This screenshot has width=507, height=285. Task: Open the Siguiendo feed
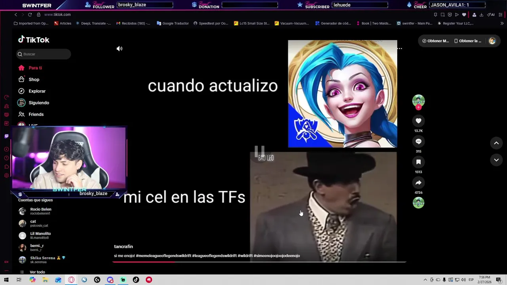click(33, 103)
